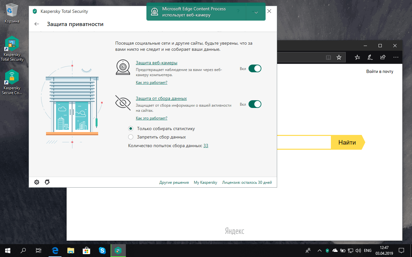Click the webcam icon in the Edge notification
This screenshot has width=412, height=257.
coord(155,12)
